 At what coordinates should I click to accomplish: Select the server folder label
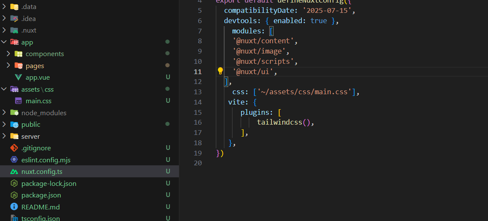(x=30, y=136)
